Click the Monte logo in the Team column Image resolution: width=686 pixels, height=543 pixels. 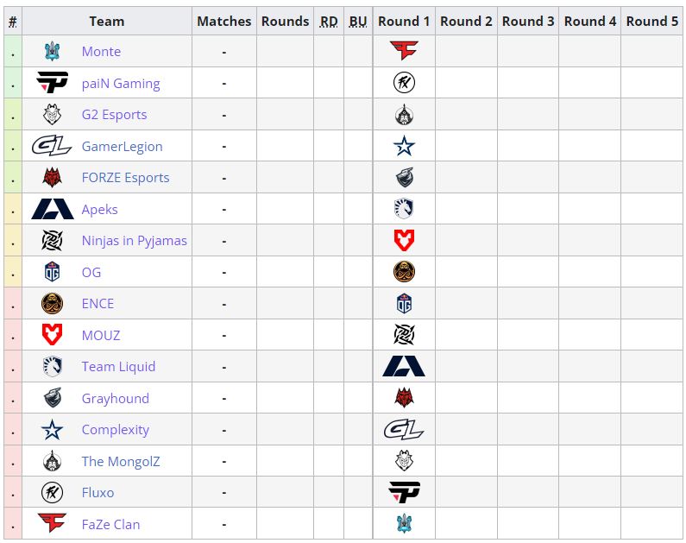click(52, 52)
